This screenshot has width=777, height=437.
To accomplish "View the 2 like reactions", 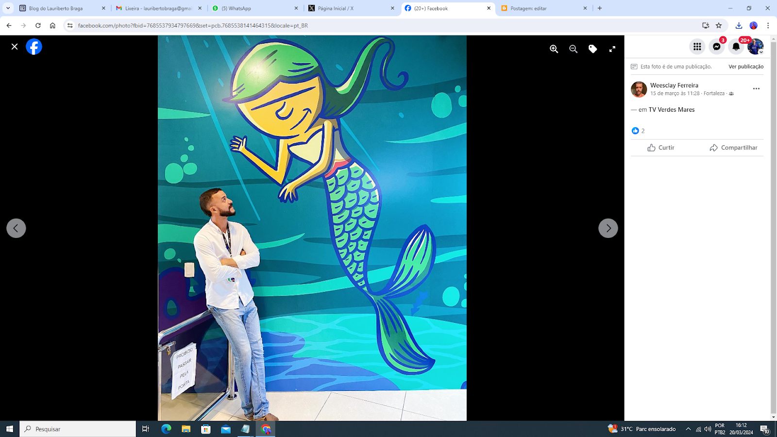I will pyautogui.click(x=638, y=131).
